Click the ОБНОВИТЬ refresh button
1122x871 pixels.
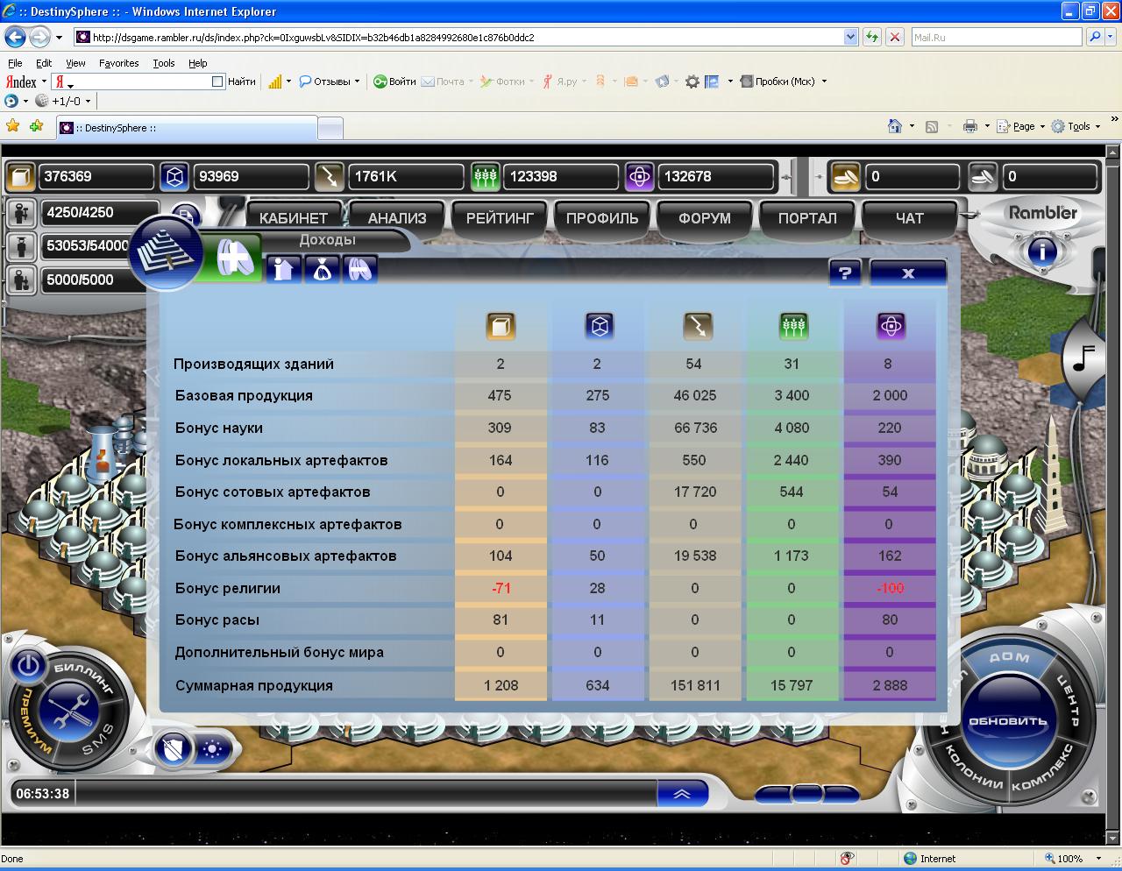click(x=1007, y=721)
